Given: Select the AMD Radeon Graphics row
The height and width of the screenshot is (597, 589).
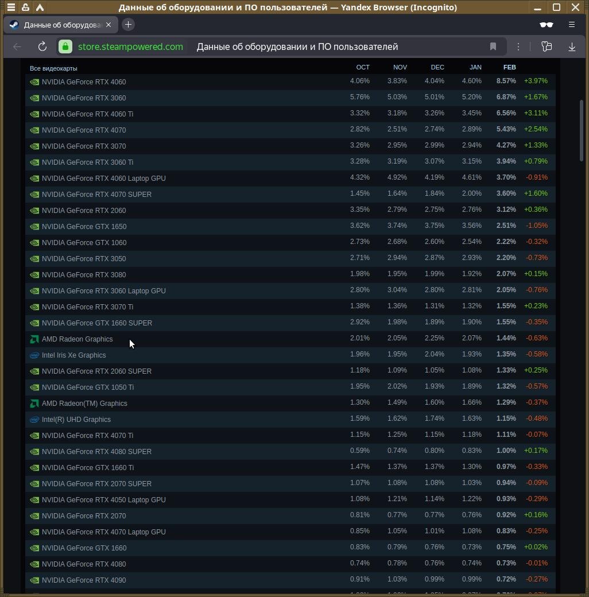Looking at the screenshot, I should (x=290, y=339).
